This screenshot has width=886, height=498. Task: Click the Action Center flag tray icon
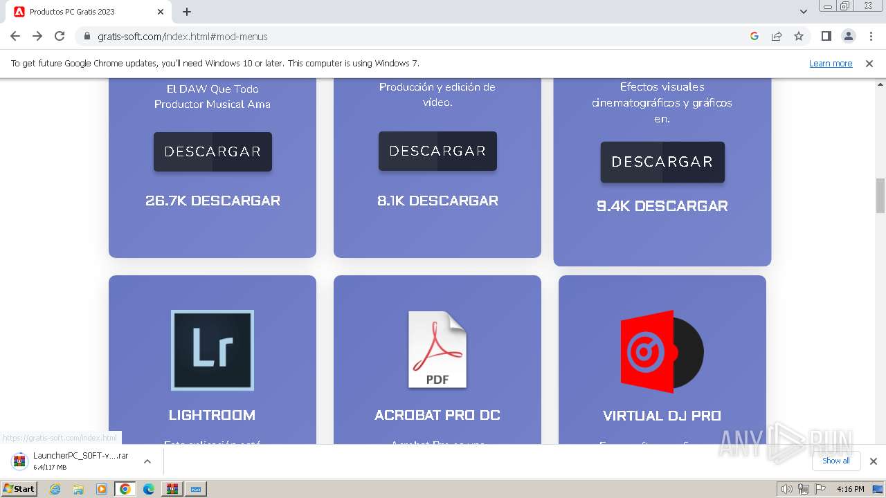(820, 489)
